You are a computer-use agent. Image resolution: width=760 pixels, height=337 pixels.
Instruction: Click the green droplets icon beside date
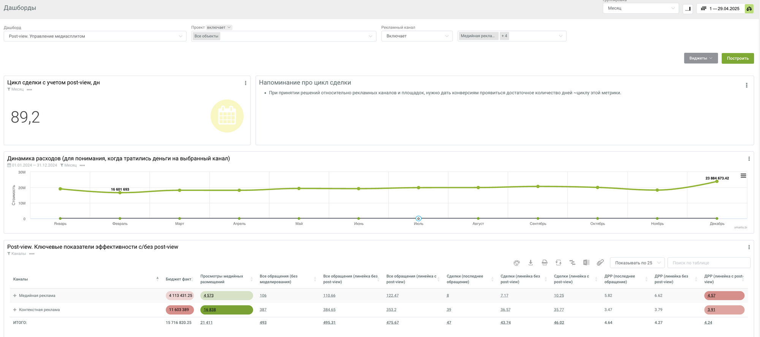pos(749,8)
